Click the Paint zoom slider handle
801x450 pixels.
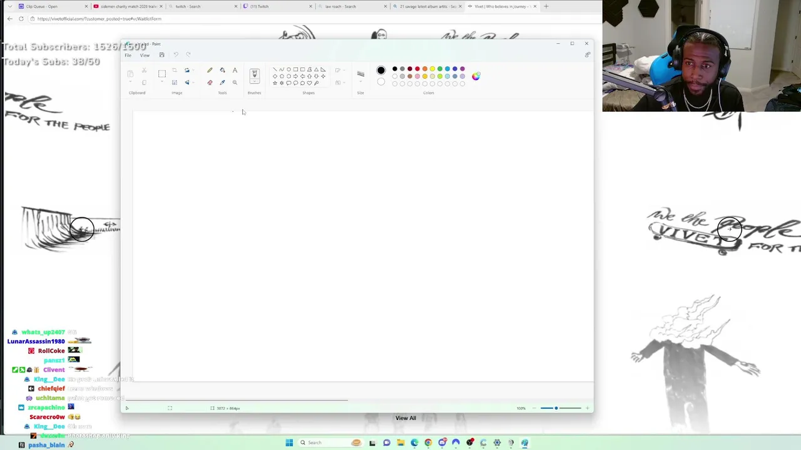coord(556,408)
